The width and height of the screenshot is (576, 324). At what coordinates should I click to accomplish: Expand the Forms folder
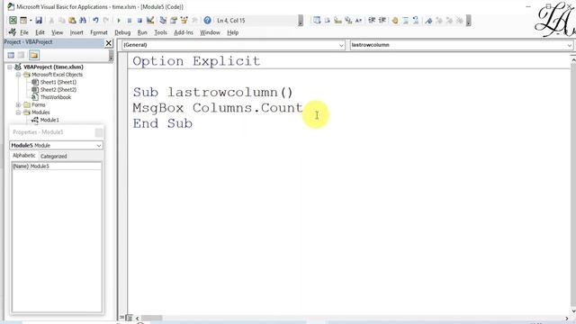[x=18, y=104]
